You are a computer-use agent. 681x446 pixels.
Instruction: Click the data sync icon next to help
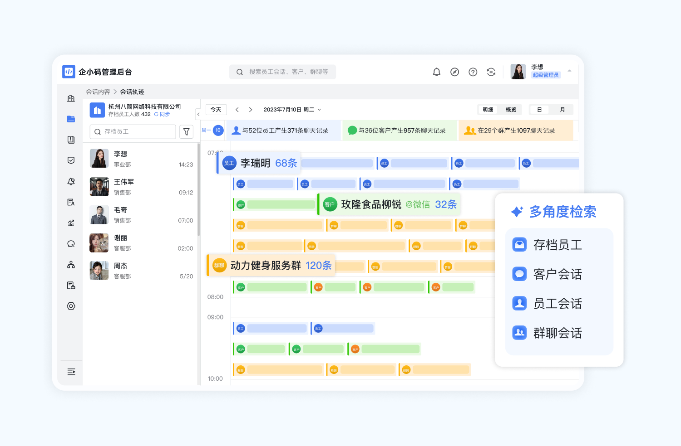coord(491,72)
